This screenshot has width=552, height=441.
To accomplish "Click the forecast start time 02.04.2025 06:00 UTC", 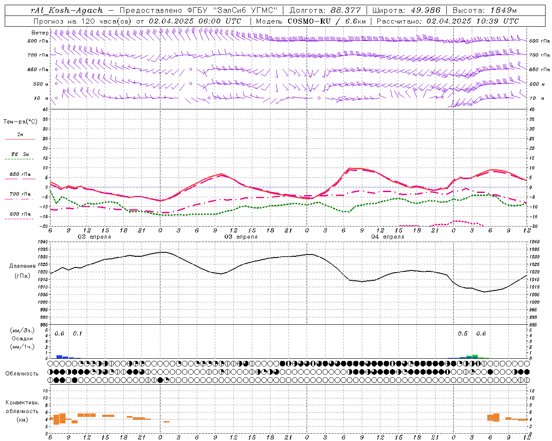I will 195,21.
